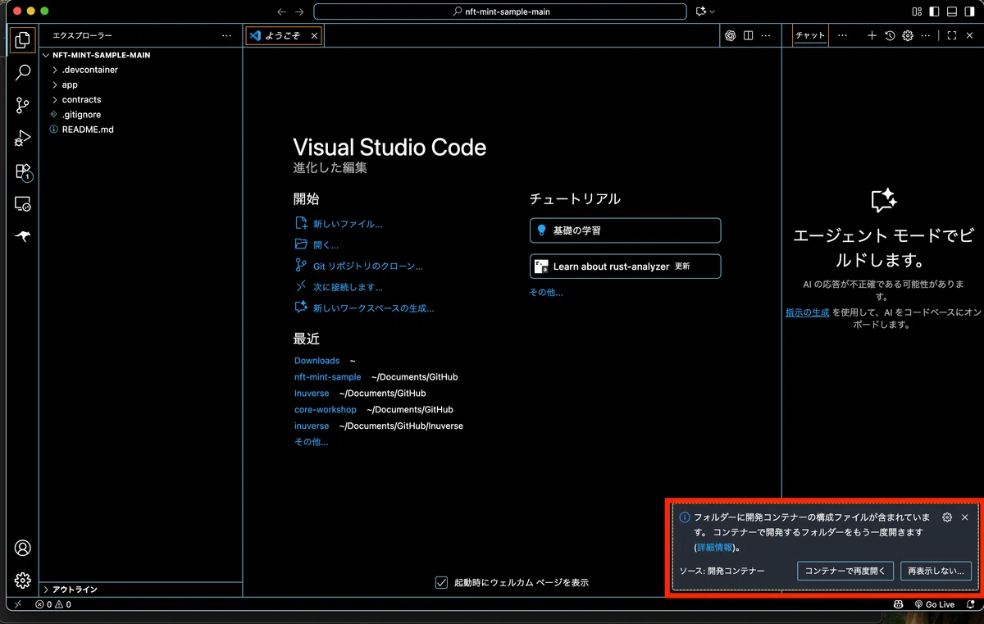This screenshot has height=624, width=984.
Task: Open recent nft-mint-sample project
Action: click(327, 377)
